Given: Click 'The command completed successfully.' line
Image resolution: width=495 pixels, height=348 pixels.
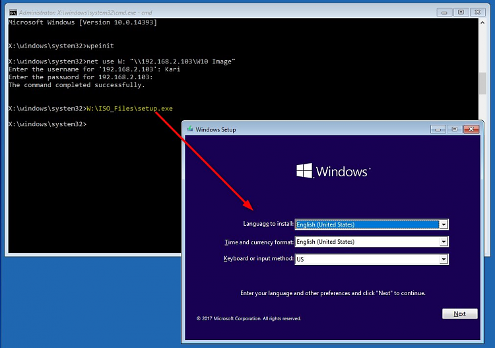Looking at the screenshot, I should pos(77,85).
